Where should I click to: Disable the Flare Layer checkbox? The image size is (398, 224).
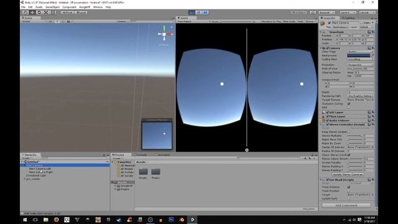[328, 116]
